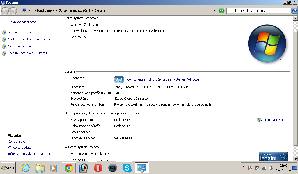Click the 2,2 experience index rating badge
The height and width of the screenshot is (174, 298).
(119, 79)
